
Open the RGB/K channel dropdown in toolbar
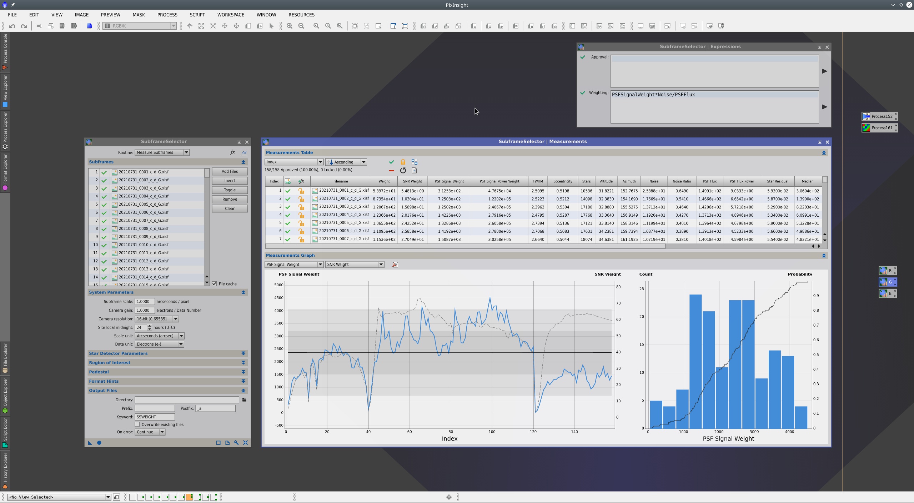click(x=140, y=26)
